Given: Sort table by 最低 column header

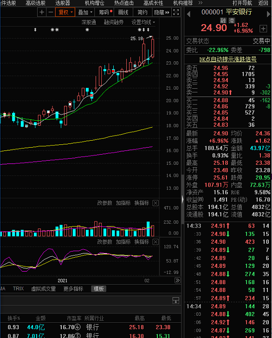Looking at the screenshot, I should tap(166, 318).
